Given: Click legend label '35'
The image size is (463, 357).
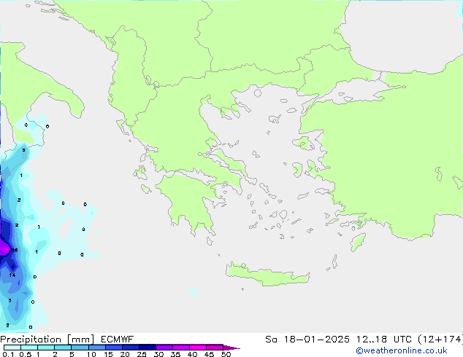Looking at the screenshot, I should [x=175, y=354].
